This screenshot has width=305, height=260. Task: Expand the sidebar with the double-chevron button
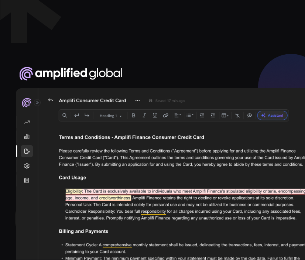[x=37, y=103]
